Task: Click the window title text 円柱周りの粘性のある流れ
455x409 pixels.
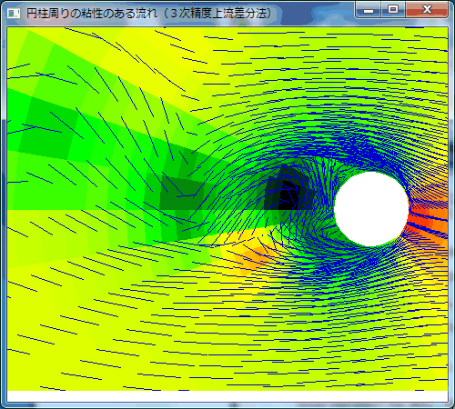Action: click(92, 14)
